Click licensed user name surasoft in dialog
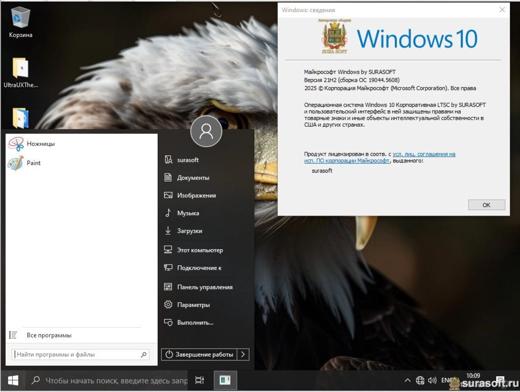 (x=322, y=171)
